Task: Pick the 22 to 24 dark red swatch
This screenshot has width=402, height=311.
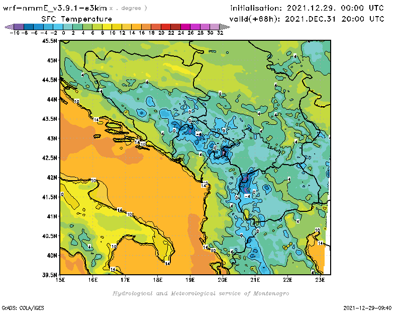Action: click(x=175, y=27)
